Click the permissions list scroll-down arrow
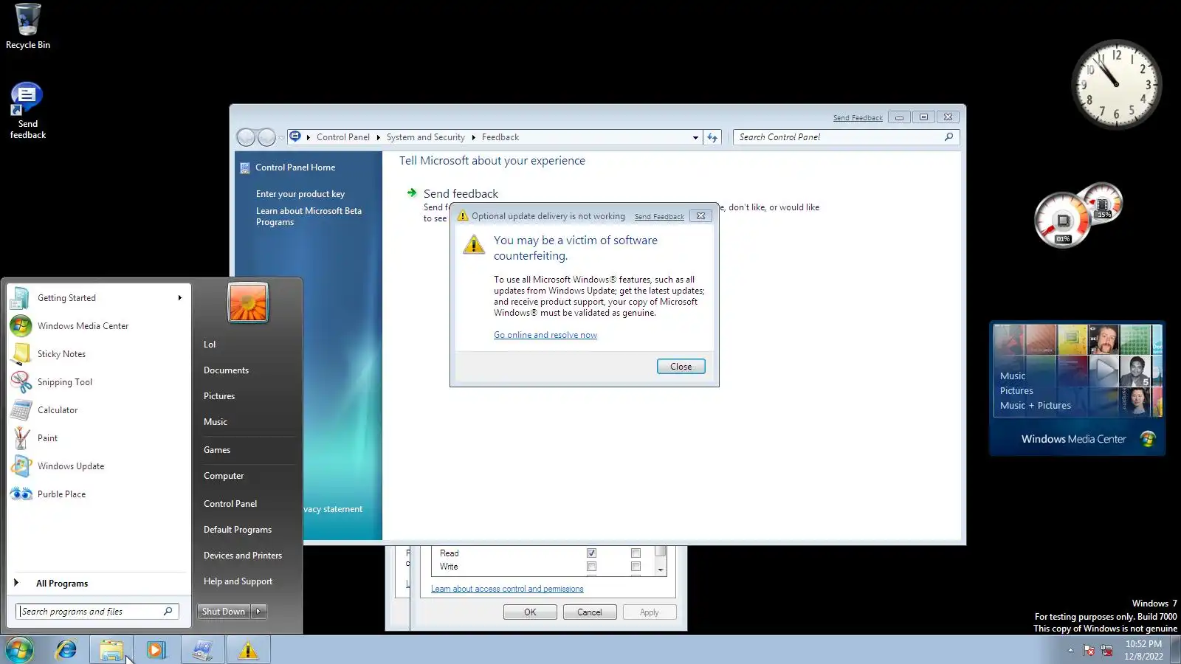 click(661, 570)
